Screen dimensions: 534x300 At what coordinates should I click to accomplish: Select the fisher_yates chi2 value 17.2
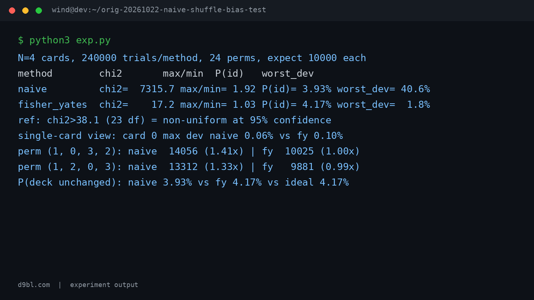tap(163, 105)
